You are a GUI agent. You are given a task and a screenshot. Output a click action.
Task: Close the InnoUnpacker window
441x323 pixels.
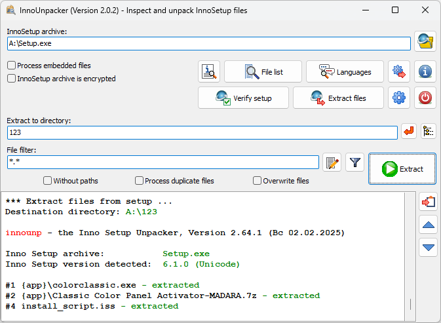coord(425,10)
